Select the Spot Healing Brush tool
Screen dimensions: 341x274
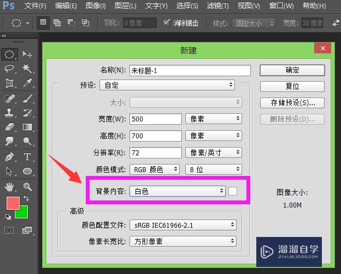pyautogui.click(x=9, y=99)
